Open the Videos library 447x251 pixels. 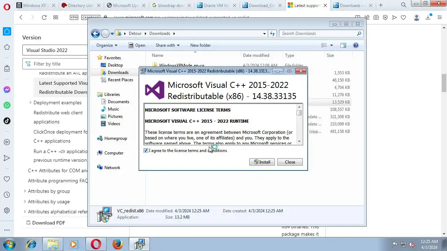tap(114, 124)
